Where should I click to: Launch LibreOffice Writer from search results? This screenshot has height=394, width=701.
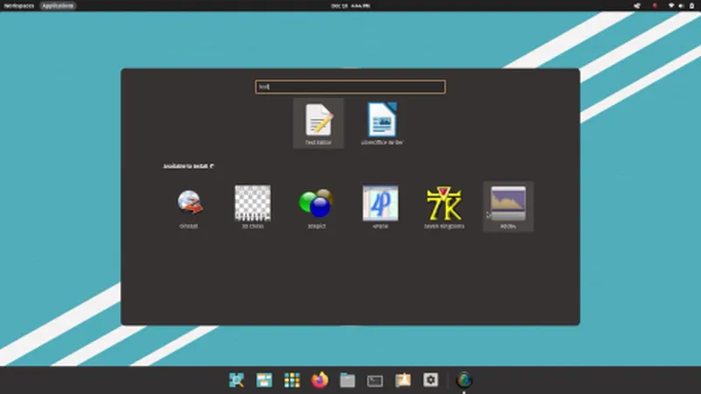pos(382,121)
